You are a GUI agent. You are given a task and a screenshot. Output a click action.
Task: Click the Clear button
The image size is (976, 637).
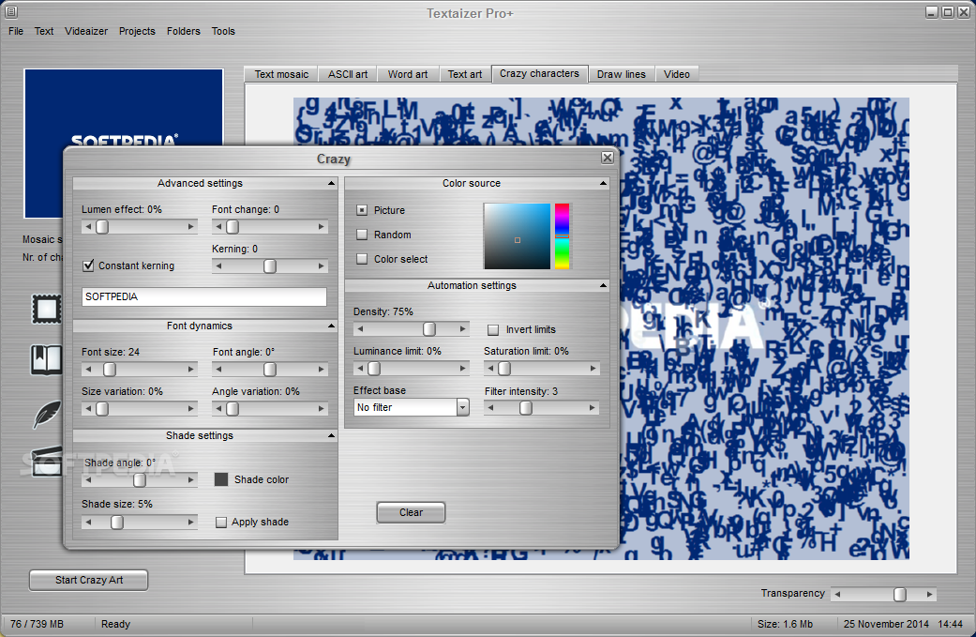[x=411, y=512]
